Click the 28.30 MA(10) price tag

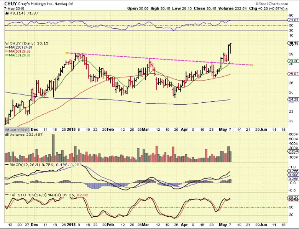click(x=293, y=61)
